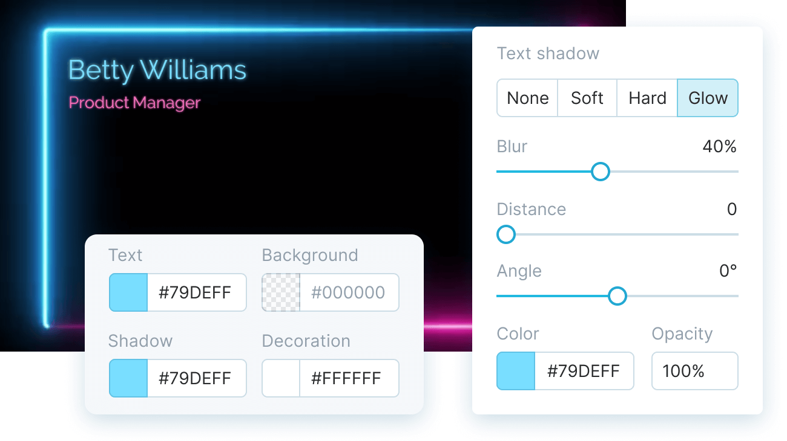The image size is (787, 441).
Task: Select the None text shadow option
Action: point(527,98)
